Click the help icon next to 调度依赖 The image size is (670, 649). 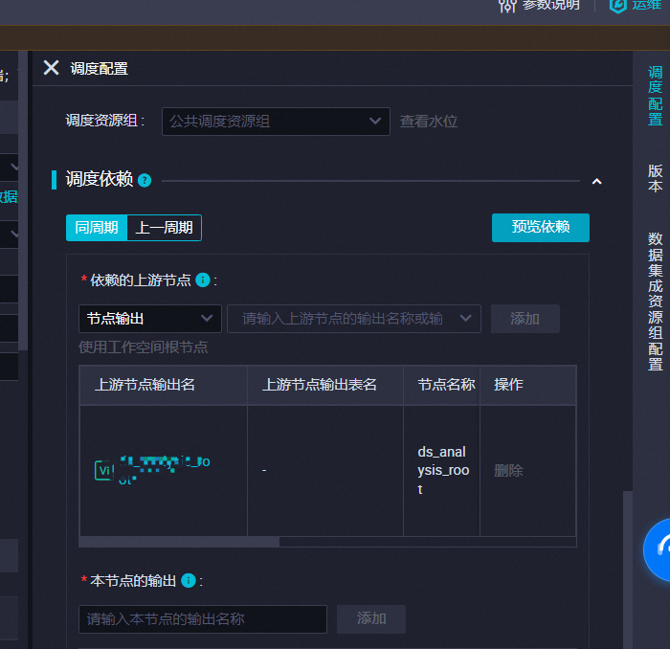(x=145, y=180)
